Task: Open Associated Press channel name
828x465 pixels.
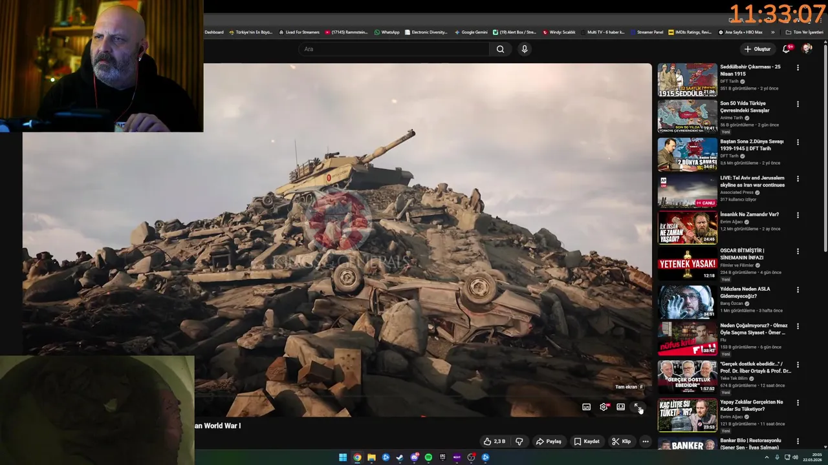Action: (x=736, y=192)
